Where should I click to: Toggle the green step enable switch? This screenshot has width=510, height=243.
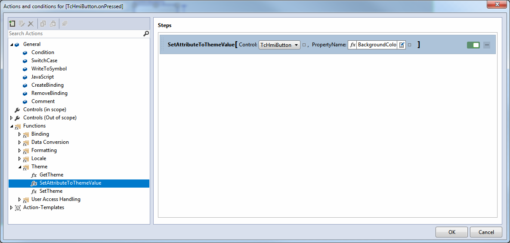click(x=473, y=45)
